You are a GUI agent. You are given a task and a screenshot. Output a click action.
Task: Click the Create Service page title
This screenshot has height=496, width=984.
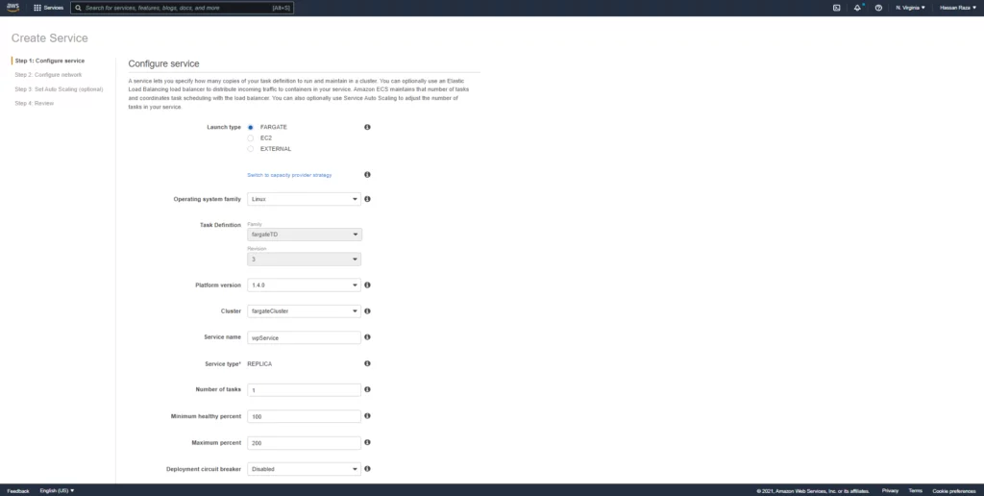50,38
